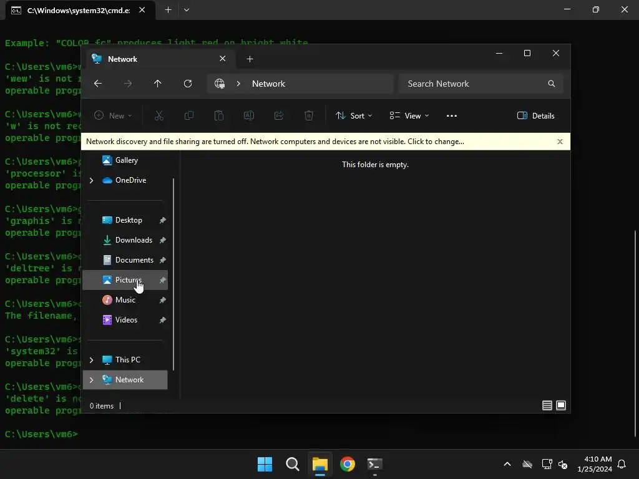Click the Paste clipboard icon
Viewport: 639px width, 479px height.
click(219, 115)
